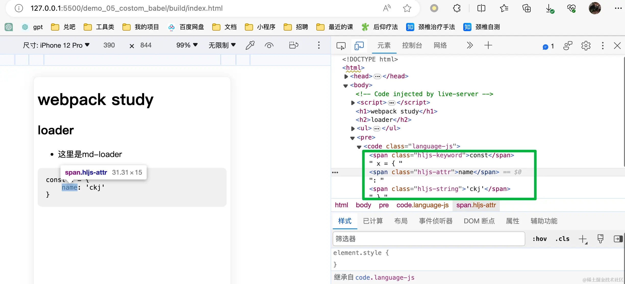Open the 百度网盘 bookmark

pos(186,27)
